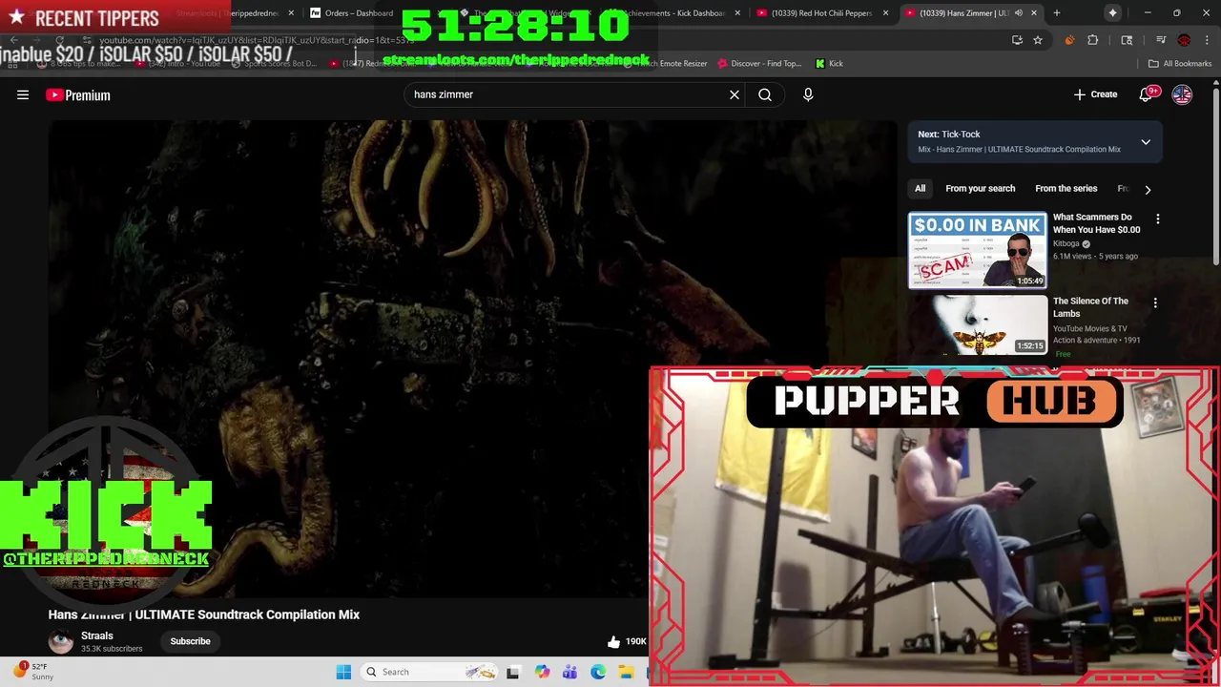Open the Kick bookmark
This screenshot has width=1221, height=687.
[x=829, y=63]
